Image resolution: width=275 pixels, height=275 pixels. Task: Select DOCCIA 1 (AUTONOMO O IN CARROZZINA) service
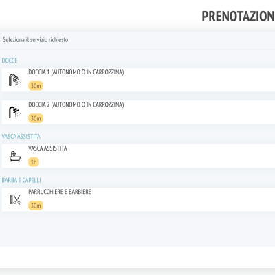[138, 80]
